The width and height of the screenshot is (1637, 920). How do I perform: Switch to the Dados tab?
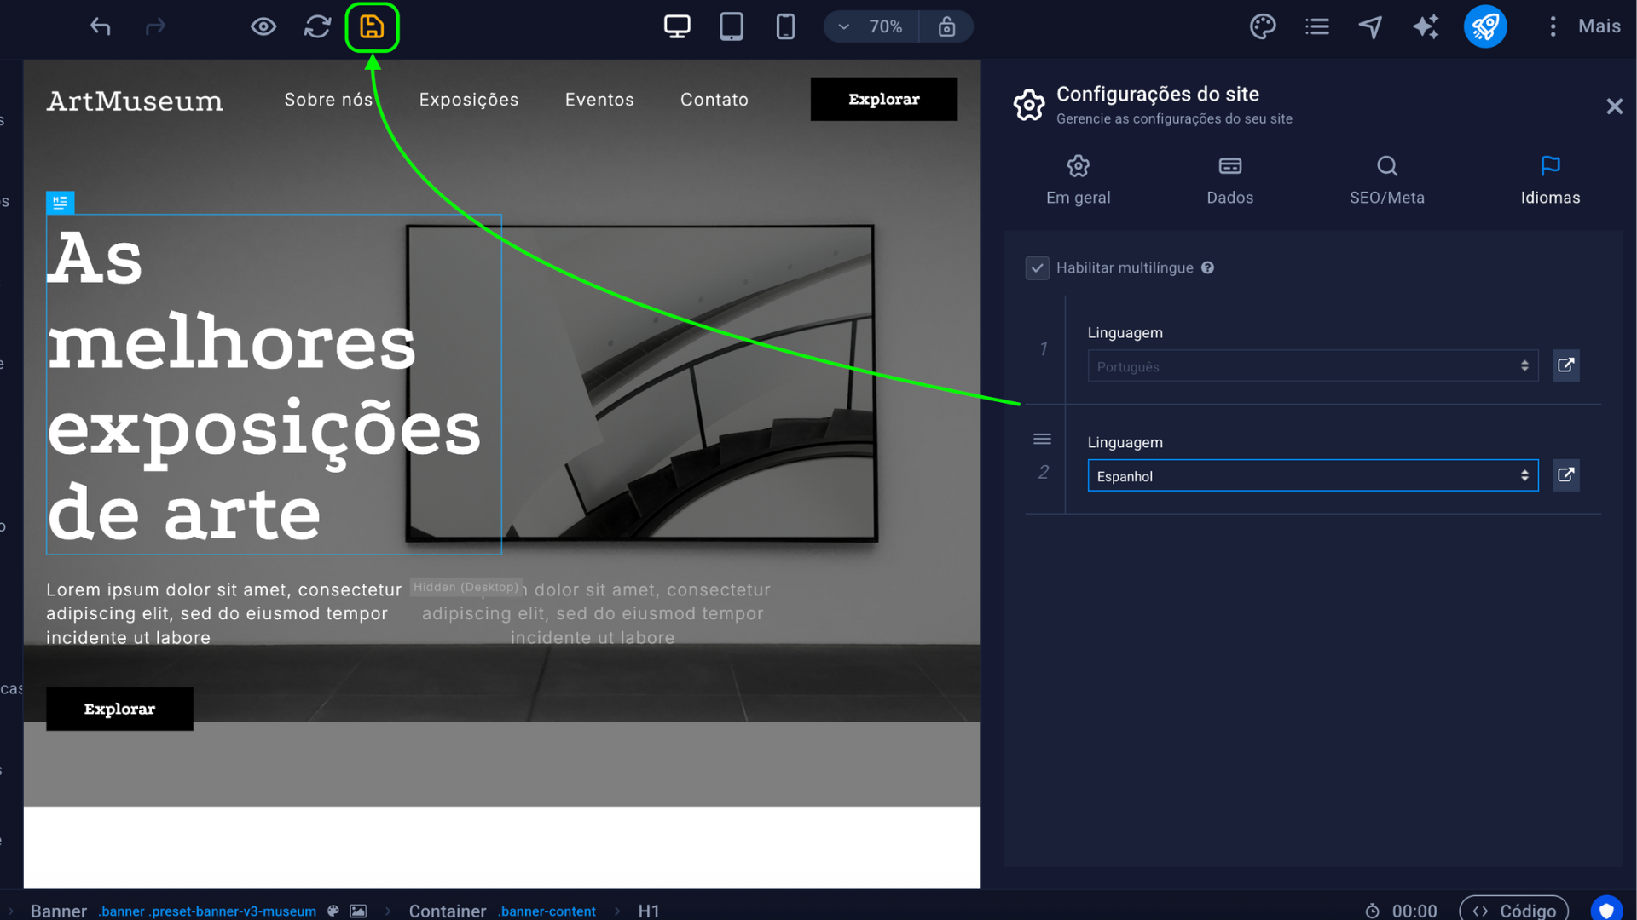tap(1229, 180)
